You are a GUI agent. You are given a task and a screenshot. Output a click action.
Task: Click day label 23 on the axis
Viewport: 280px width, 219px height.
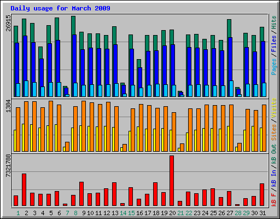pos(197,213)
